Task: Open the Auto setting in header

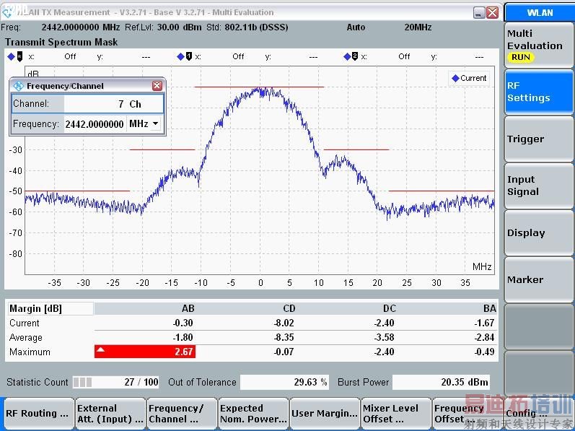Action: (356, 27)
